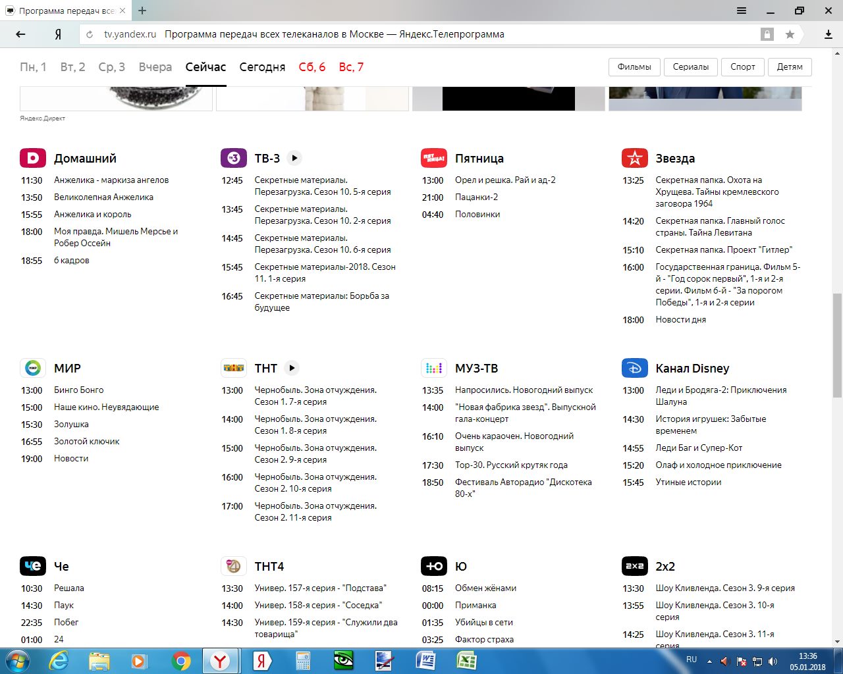Select the Ср, 3 day tab
This screenshot has height=674, width=843.
pyautogui.click(x=112, y=66)
